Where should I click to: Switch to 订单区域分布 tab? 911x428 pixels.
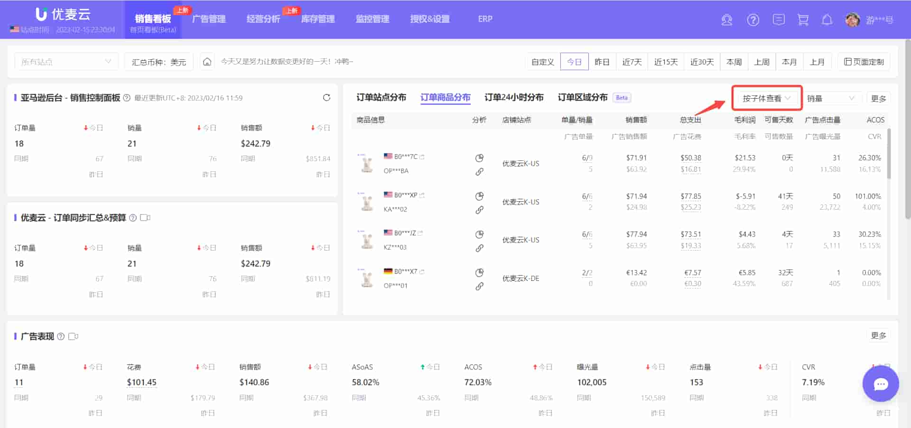pyautogui.click(x=583, y=98)
